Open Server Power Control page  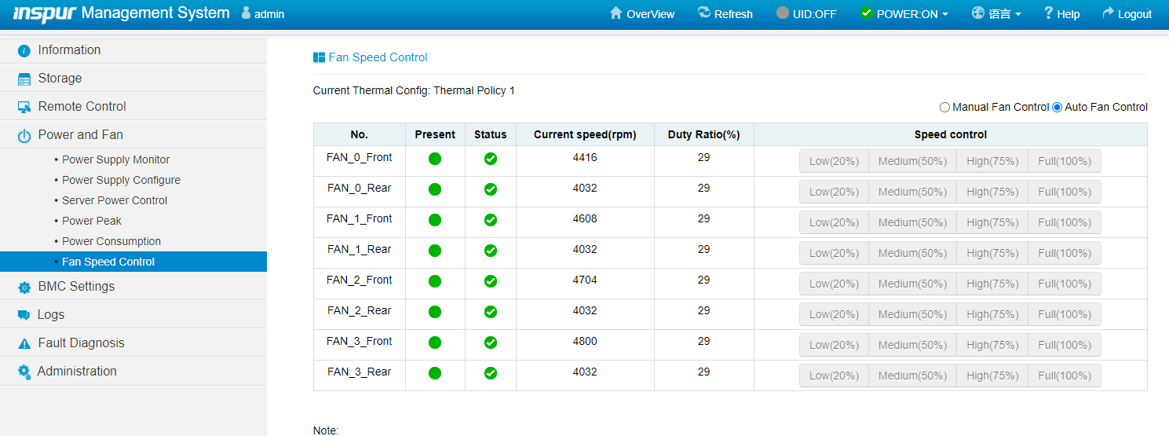click(x=115, y=200)
